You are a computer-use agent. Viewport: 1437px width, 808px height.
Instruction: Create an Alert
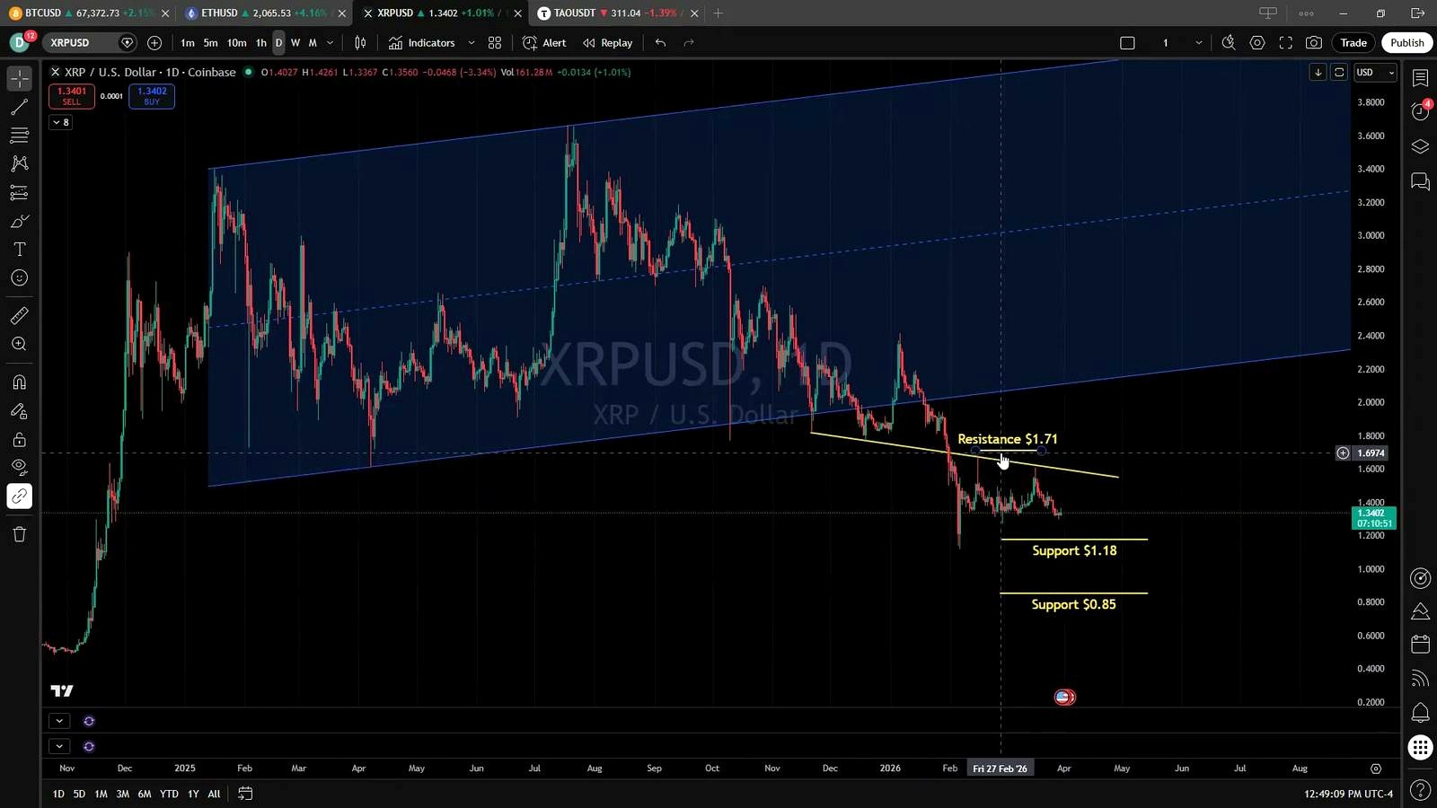coord(545,42)
